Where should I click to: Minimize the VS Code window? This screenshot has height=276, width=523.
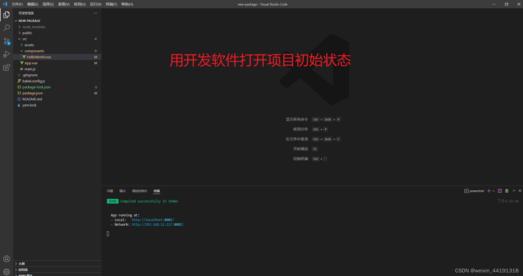[x=494, y=4]
